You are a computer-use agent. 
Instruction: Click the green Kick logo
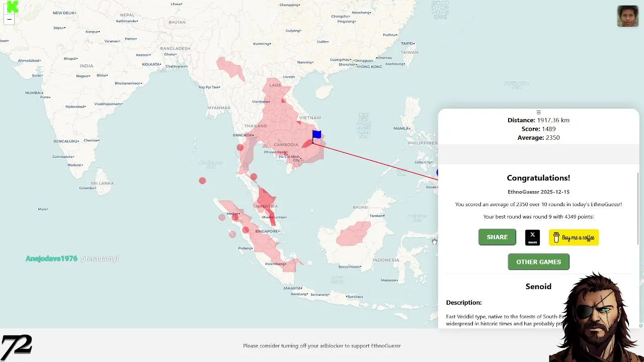tap(13, 7)
